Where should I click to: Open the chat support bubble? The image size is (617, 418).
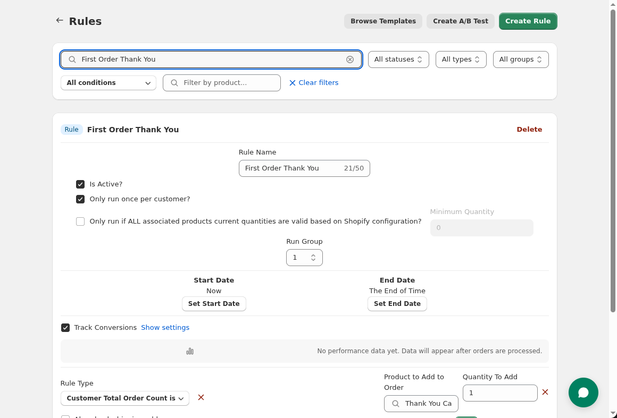[x=583, y=393]
